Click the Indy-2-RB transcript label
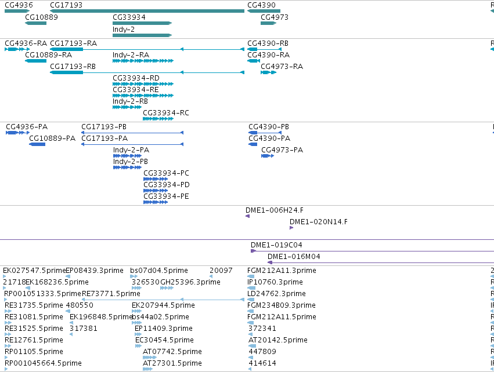 [130, 101]
